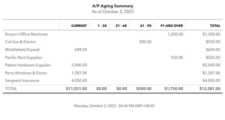Viewport: 225px width, 120px height.
Task: Open Patton Hardware's 5,000.00 current amount
Action: pyautogui.click(x=79, y=65)
